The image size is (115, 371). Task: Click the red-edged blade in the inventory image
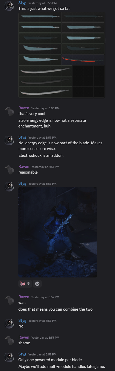(83, 60)
